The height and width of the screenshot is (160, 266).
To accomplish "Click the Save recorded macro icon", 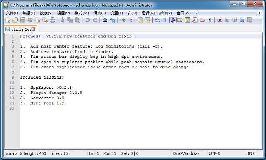I will pyautogui.click(x=250, y=20).
